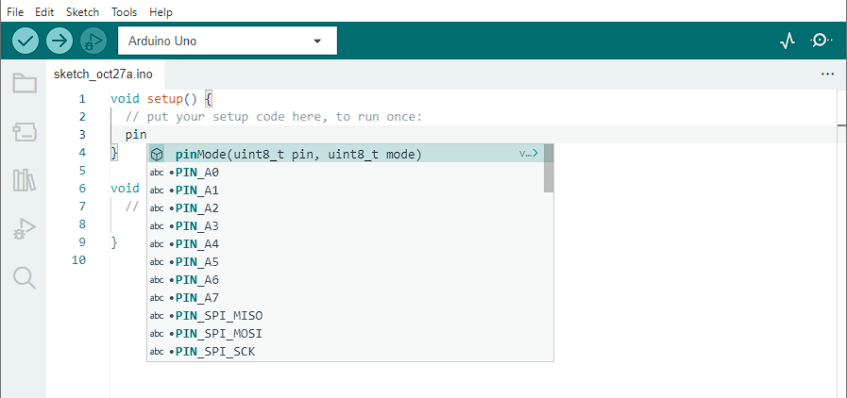Viewport: 847px width, 398px height.
Task: Switch to sketch_oct27a.ino tab
Action: [x=103, y=75]
